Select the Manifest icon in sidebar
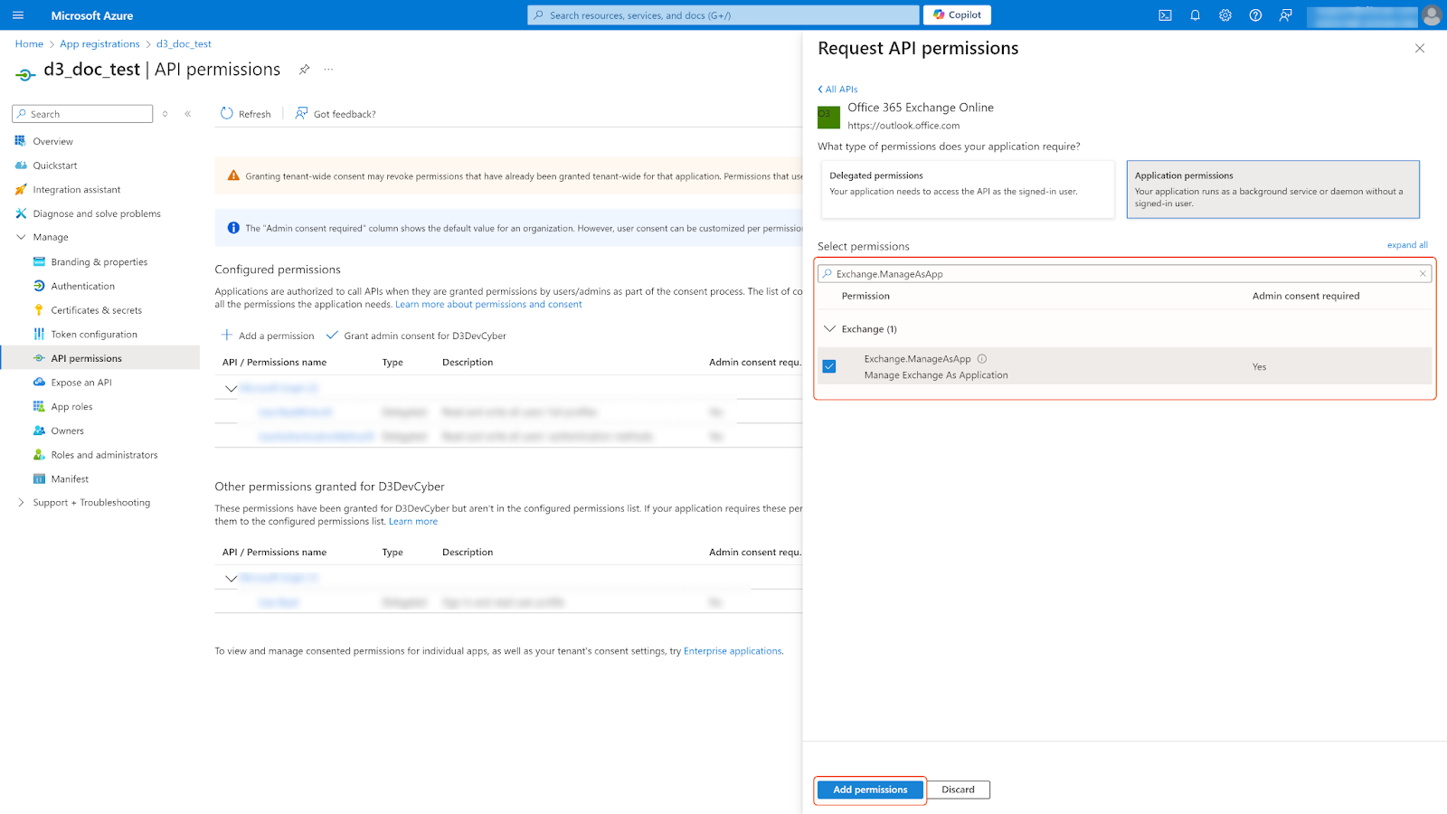The height and width of the screenshot is (814, 1447). pyautogui.click(x=37, y=478)
